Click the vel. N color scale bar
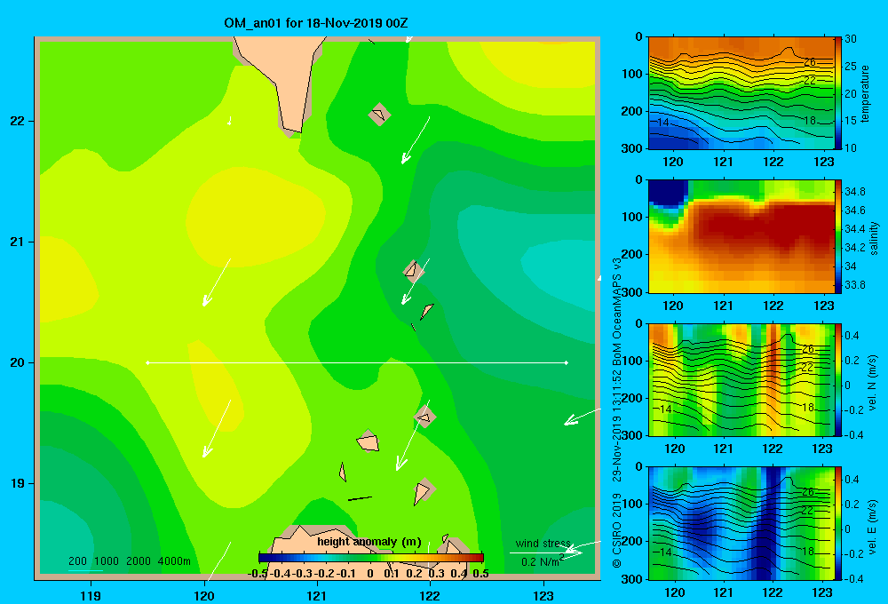 [x=838, y=379]
